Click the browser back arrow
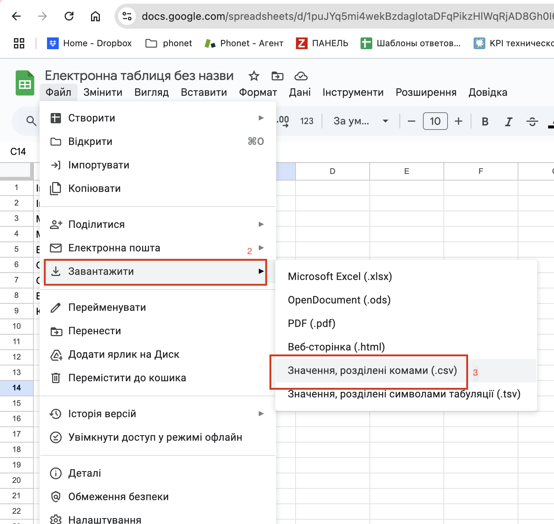 pos(16,16)
